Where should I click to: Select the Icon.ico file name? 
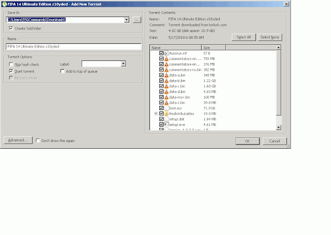[175, 108]
